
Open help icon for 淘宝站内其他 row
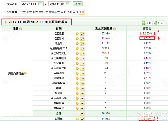click(x=77, y=54)
